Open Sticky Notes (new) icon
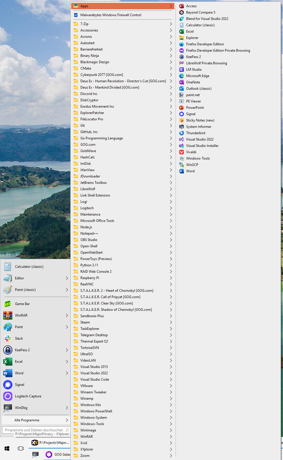283x460 pixels. pyautogui.click(x=182, y=120)
